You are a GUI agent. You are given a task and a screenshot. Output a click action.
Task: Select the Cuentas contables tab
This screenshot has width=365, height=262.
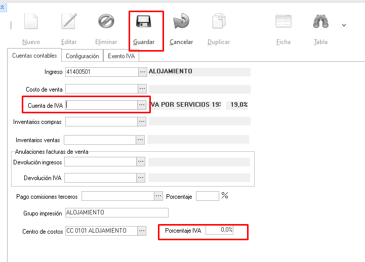click(x=34, y=56)
